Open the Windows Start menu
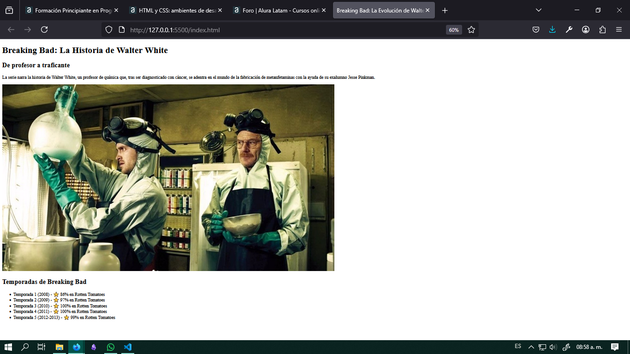The width and height of the screenshot is (630, 354). point(8,347)
